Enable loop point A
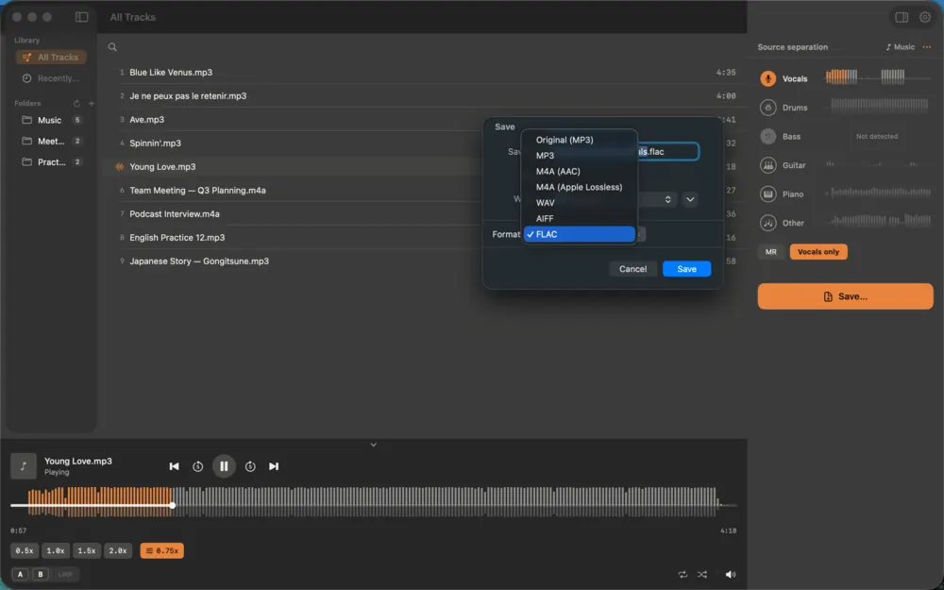Screen dimensions: 944x590 coord(20,574)
